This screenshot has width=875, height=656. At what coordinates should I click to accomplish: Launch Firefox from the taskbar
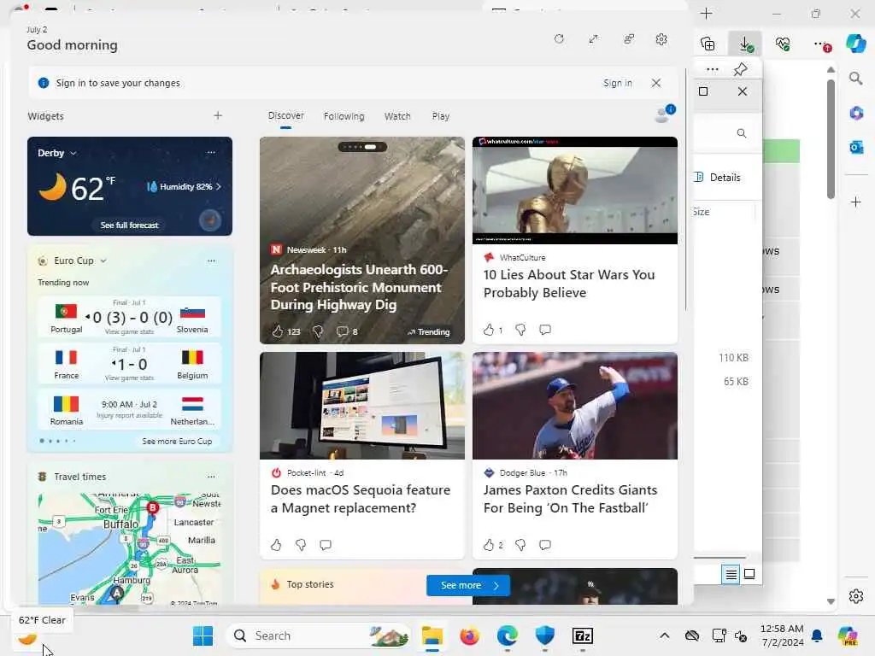point(469,635)
